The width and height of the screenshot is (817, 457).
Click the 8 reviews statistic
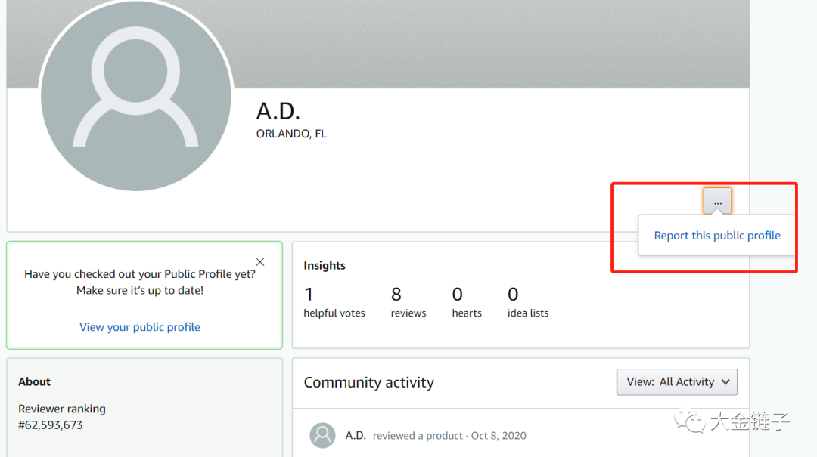tap(408, 302)
